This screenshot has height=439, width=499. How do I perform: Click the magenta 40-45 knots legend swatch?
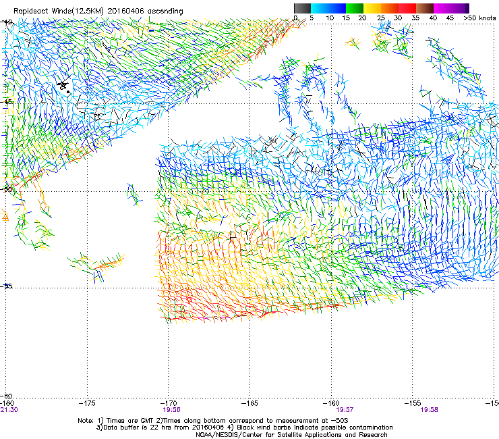point(442,8)
